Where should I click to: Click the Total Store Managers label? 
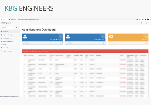click(x=99, y=40)
